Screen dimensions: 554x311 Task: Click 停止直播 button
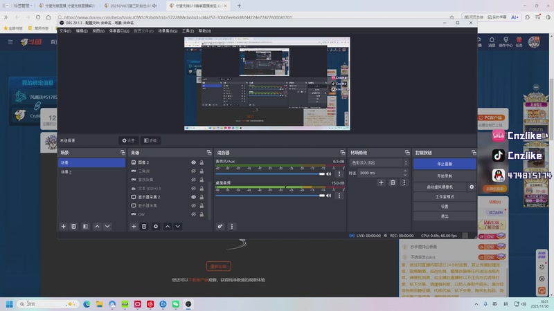pyautogui.click(x=445, y=164)
